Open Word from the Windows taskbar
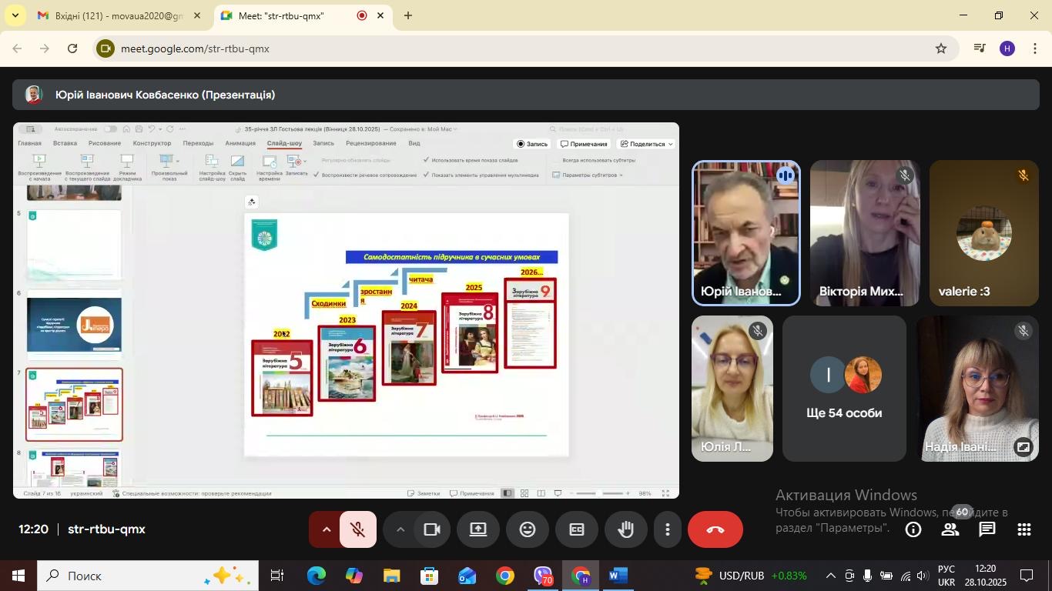Screen dimensions: 1052x591 tap(618, 576)
